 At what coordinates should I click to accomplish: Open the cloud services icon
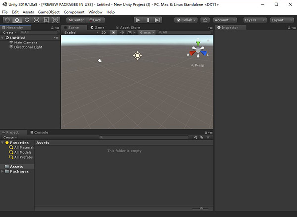[205, 20]
